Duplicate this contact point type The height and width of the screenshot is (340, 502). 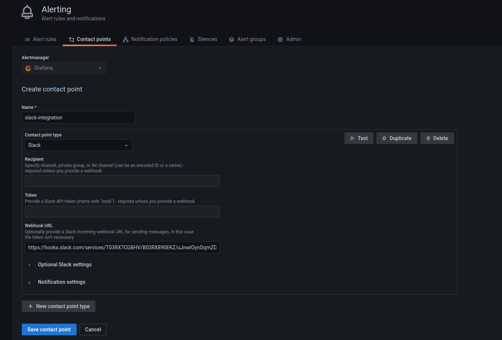pyautogui.click(x=397, y=138)
